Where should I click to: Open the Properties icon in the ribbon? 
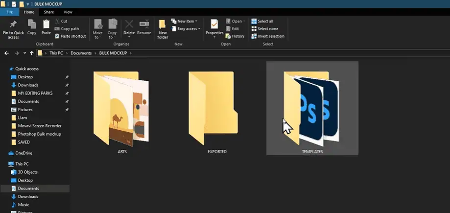[x=214, y=24]
